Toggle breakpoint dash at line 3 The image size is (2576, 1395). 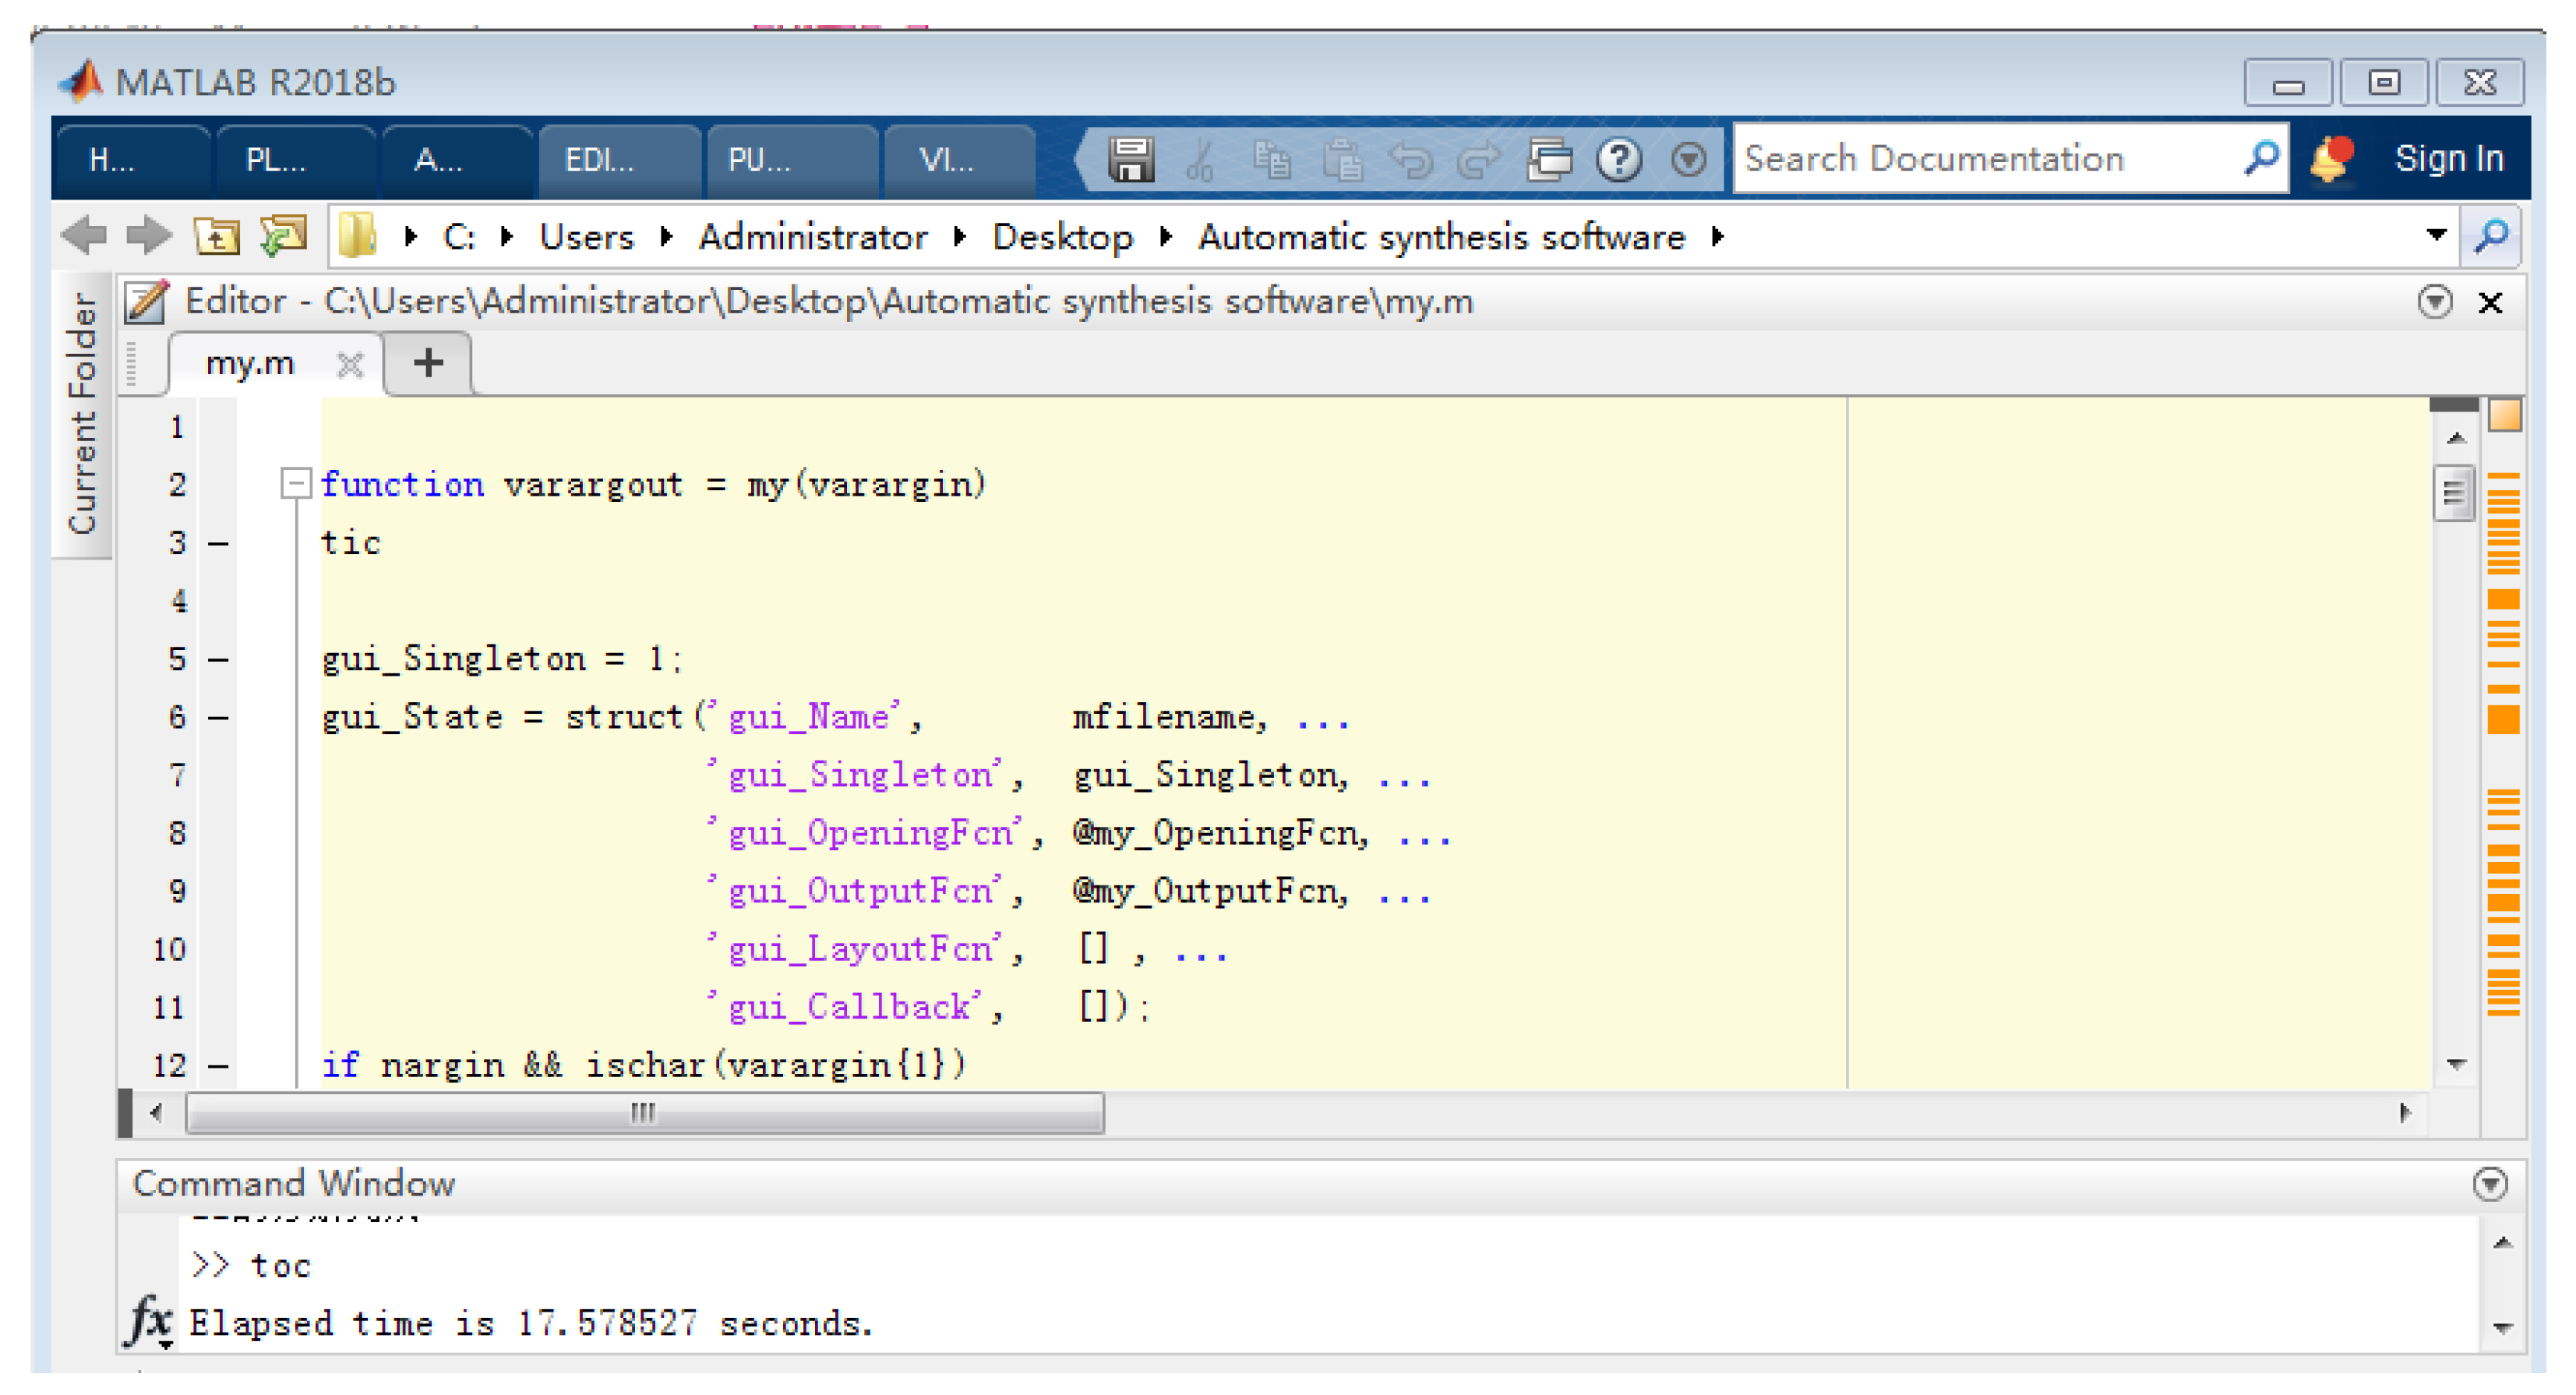(x=218, y=544)
